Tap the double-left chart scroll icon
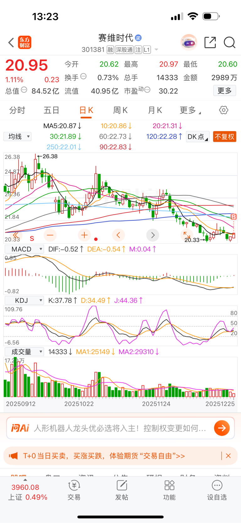The image size is (241, 523). coord(16,235)
